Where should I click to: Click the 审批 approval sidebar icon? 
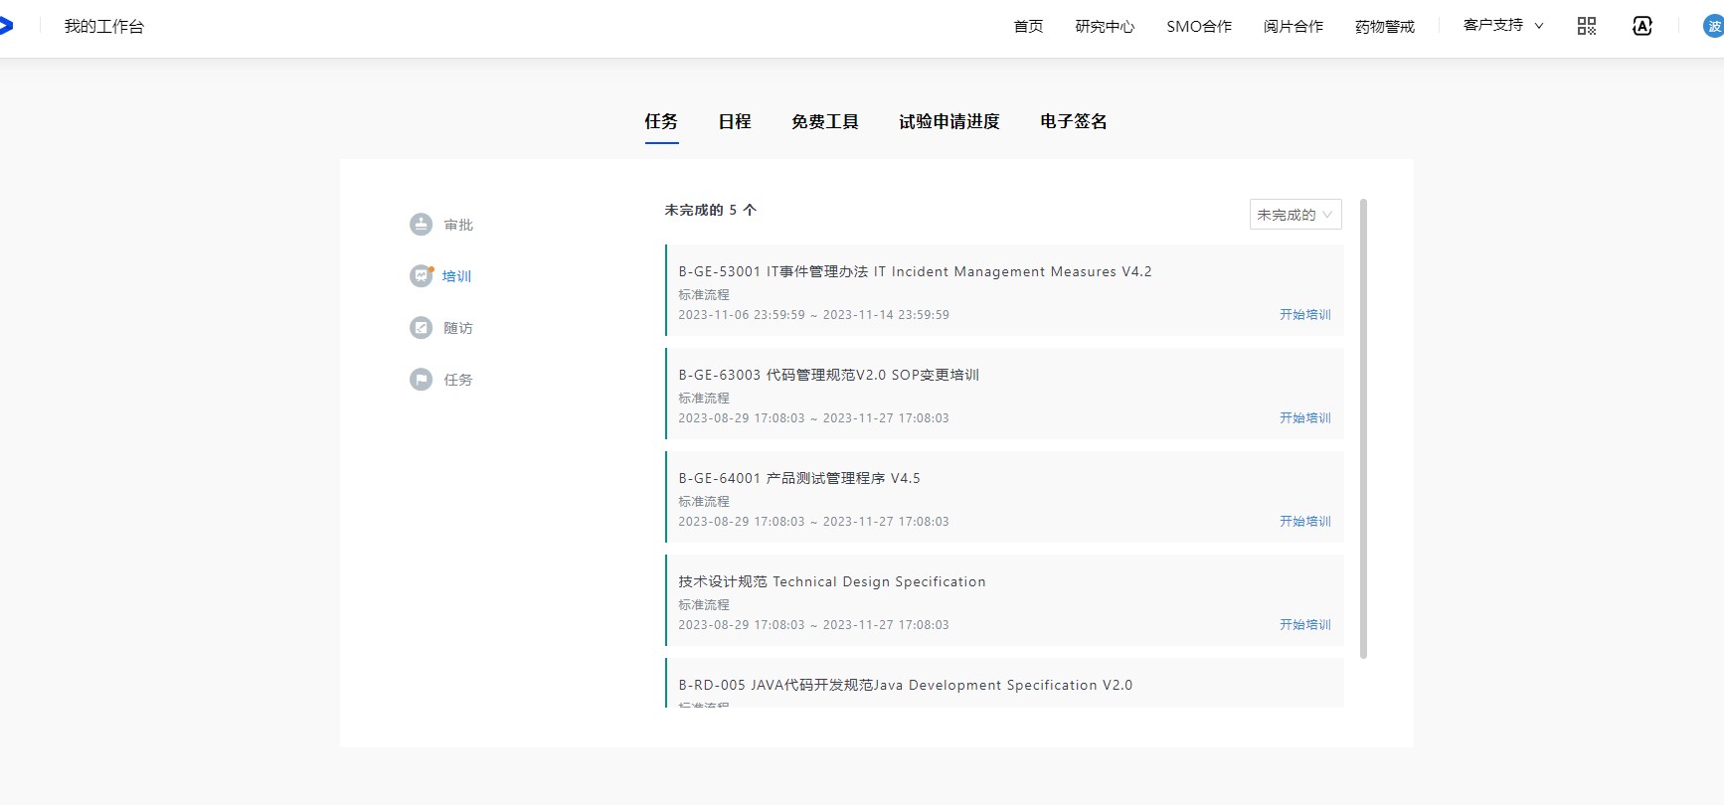(x=421, y=225)
